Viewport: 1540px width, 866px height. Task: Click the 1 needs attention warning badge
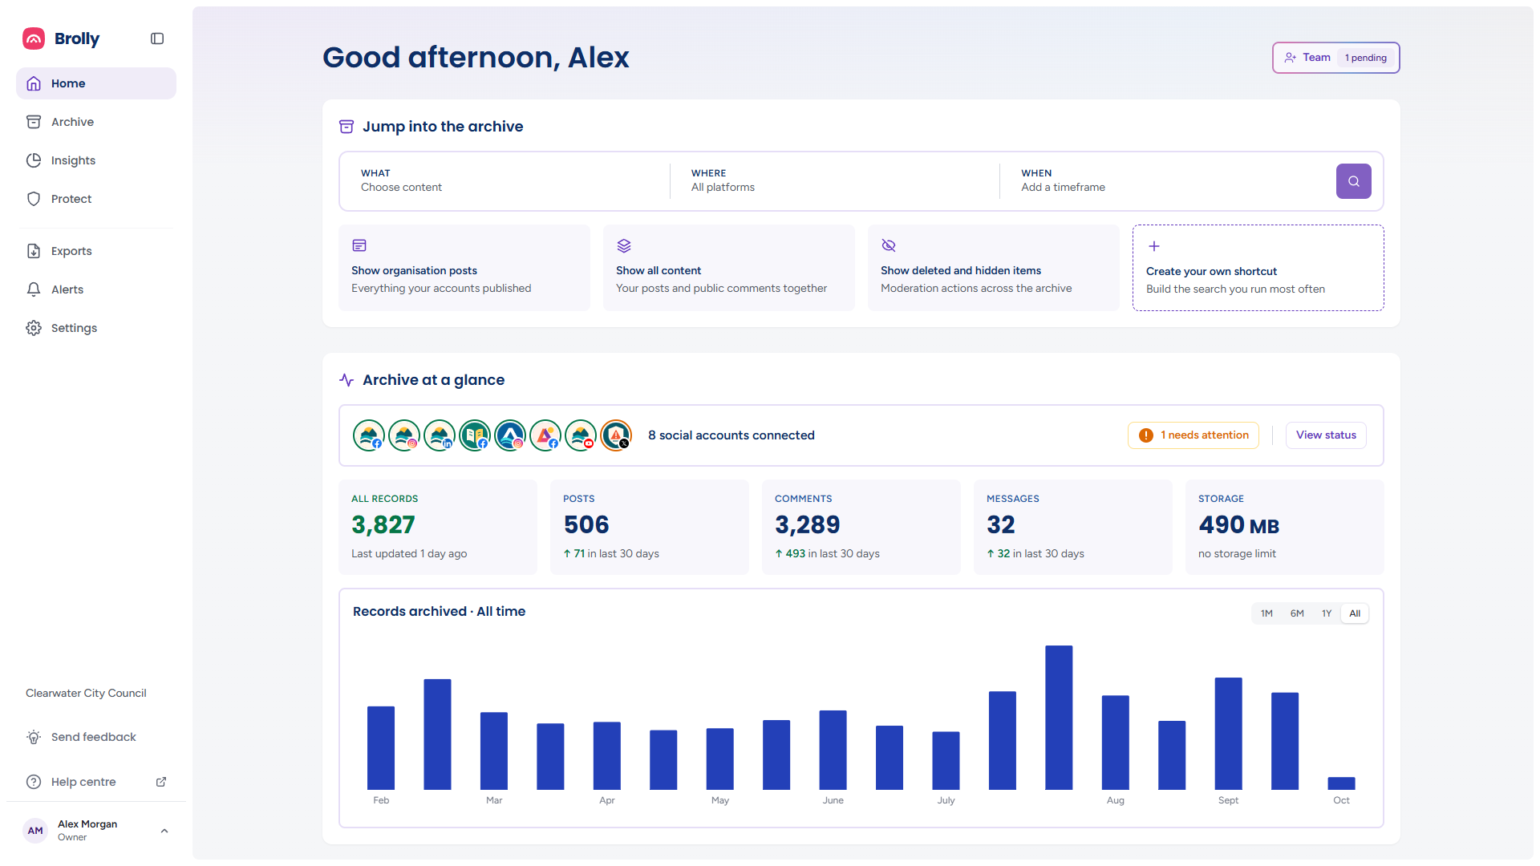pos(1193,435)
